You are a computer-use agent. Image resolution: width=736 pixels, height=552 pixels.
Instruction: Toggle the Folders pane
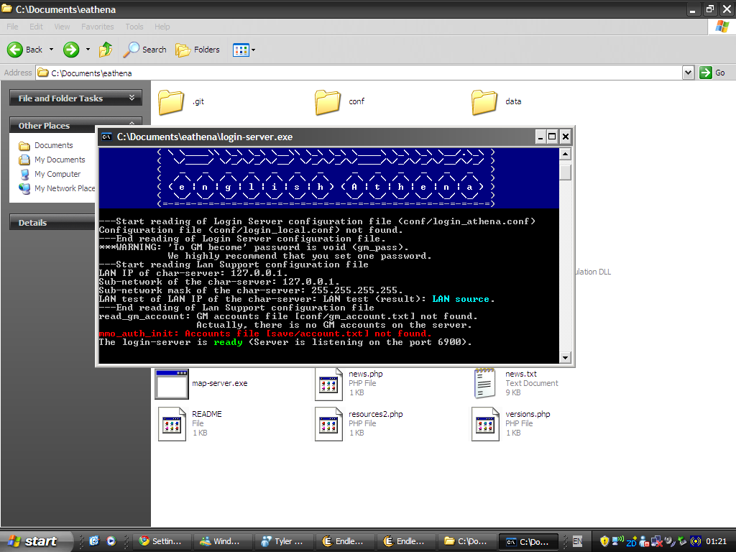coord(198,50)
